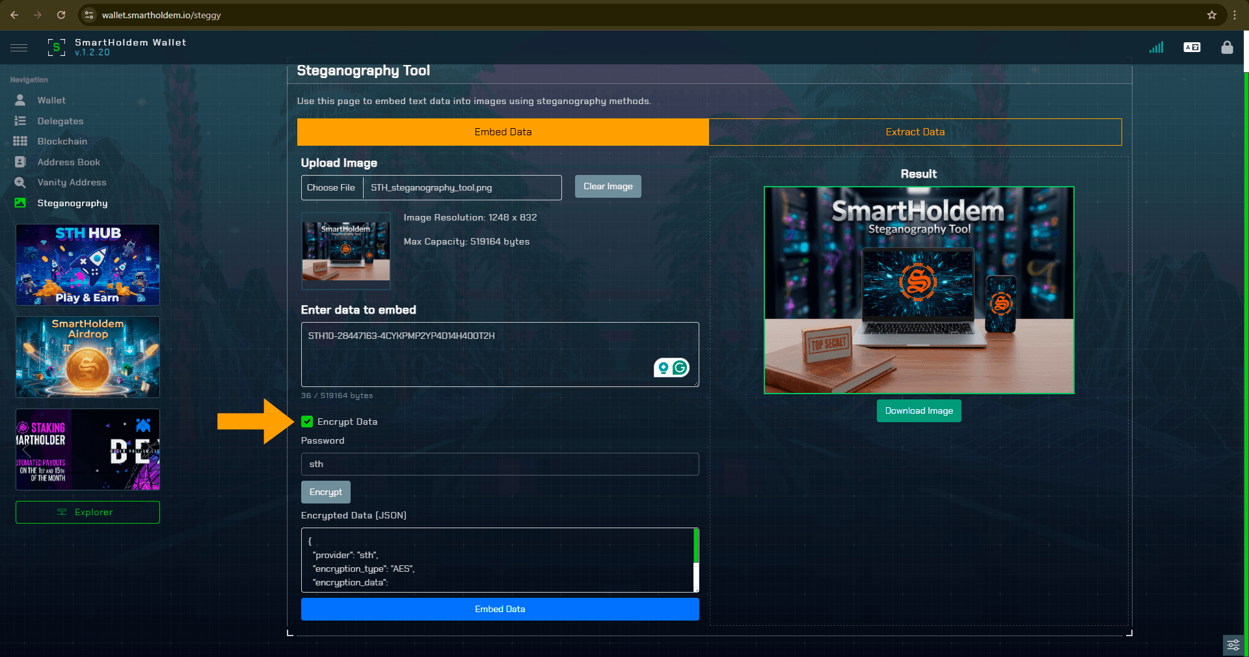Click the browser address bar URL
1249x657 pixels.
pyautogui.click(x=161, y=15)
